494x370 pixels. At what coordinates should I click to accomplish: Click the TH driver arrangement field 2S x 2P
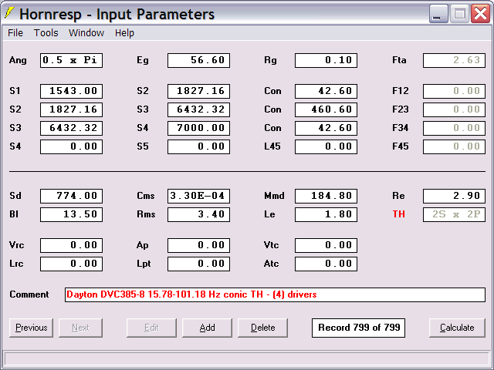point(454,214)
